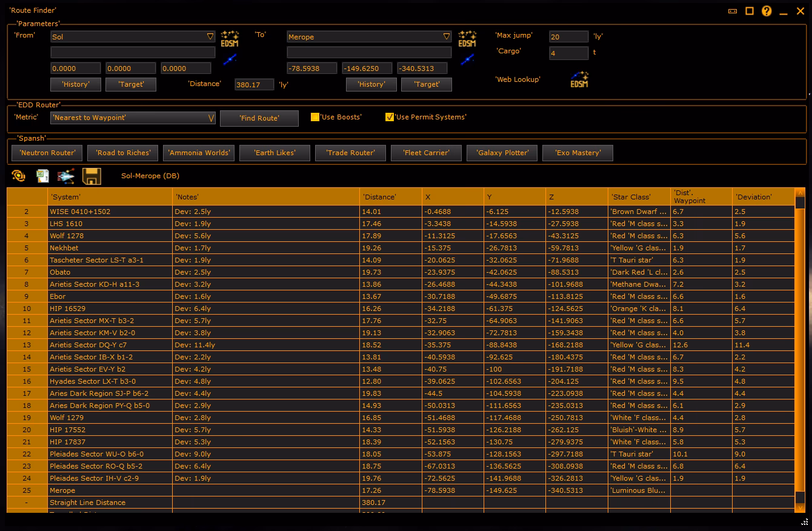812x531 pixels.
Task: Select the HIP 16529 system cell
Action: (x=110, y=309)
